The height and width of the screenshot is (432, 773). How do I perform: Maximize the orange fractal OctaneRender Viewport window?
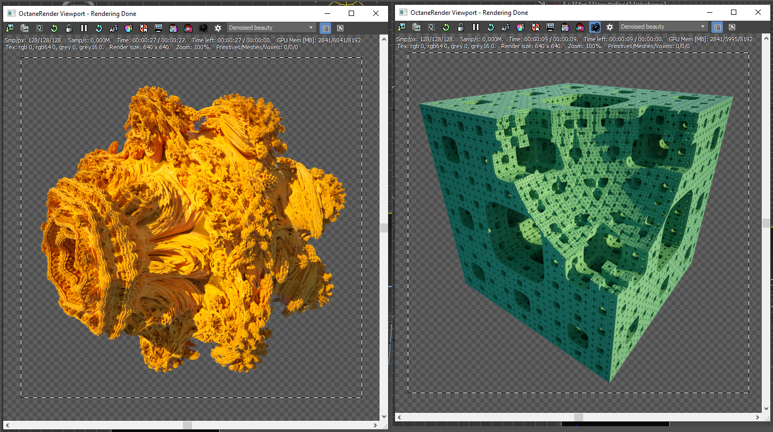coord(351,13)
